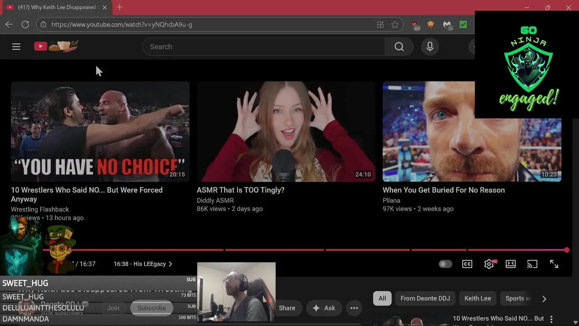Open the red shield extension with 420 badge
Image resolution: width=579 pixels, height=326 pixels.
click(414, 25)
